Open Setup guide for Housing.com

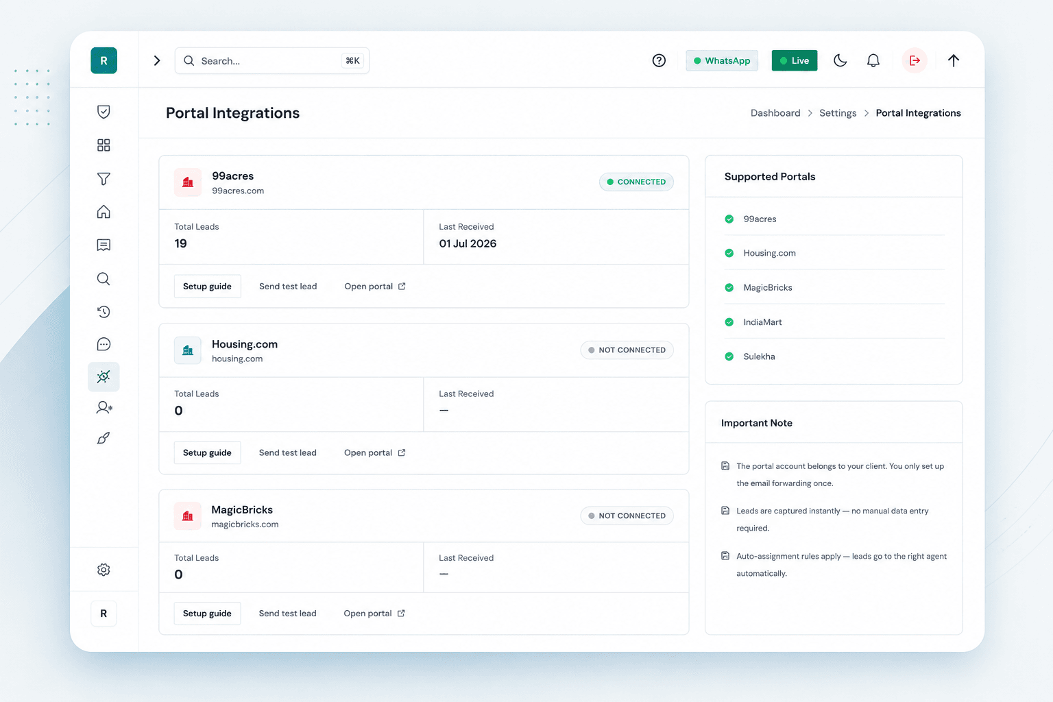point(207,452)
